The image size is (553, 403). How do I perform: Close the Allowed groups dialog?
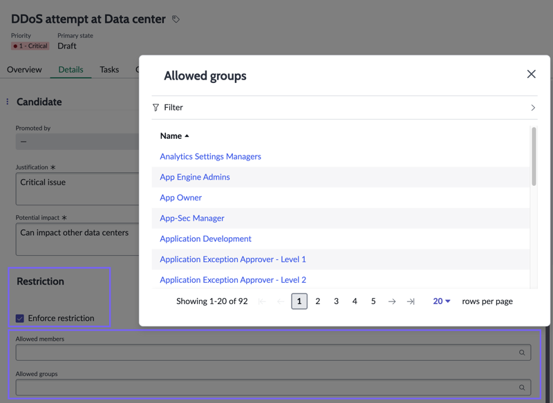pyautogui.click(x=531, y=74)
